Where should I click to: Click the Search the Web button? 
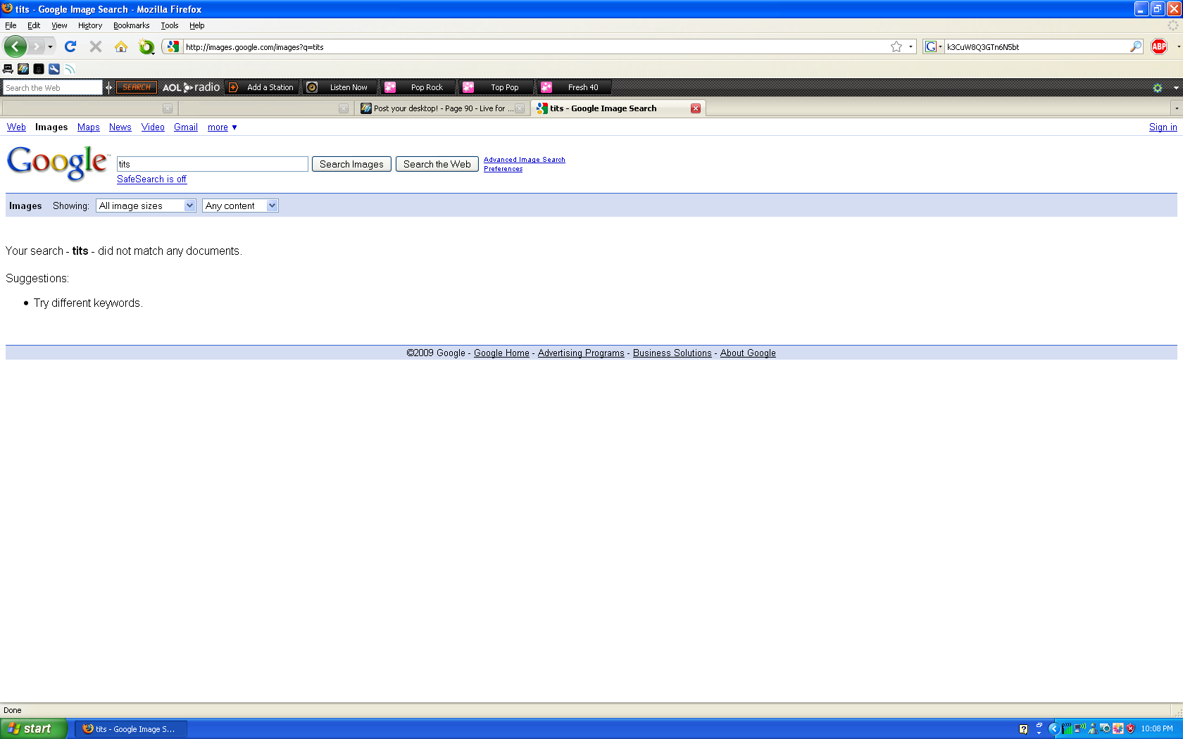(x=437, y=164)
